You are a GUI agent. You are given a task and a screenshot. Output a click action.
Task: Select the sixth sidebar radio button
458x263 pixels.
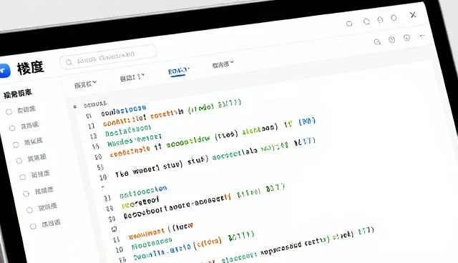pyautogui.click(x=26, y=194)
